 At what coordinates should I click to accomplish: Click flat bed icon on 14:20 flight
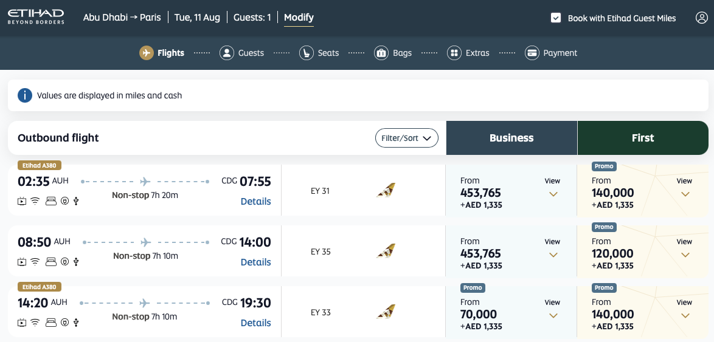51,323
